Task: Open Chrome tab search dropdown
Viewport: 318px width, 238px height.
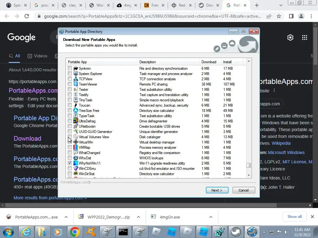Action: click(x=281, y=5)
